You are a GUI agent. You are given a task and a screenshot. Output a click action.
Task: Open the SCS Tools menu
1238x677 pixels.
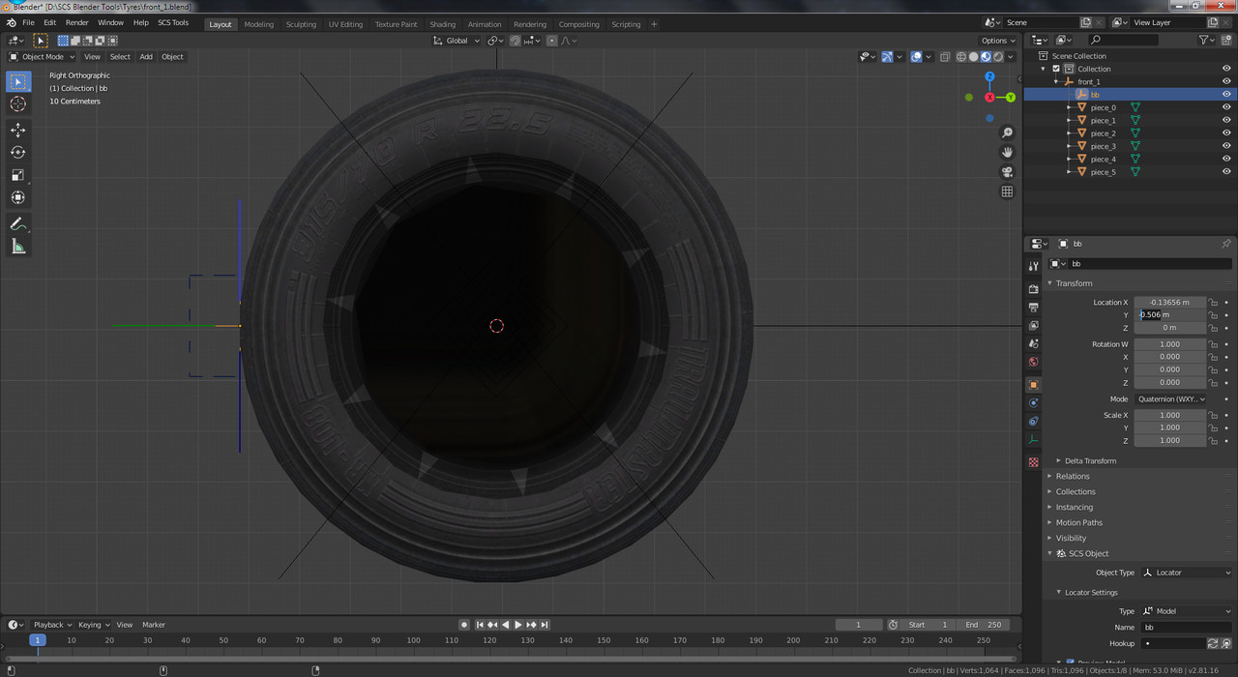[x=173, y=22]
